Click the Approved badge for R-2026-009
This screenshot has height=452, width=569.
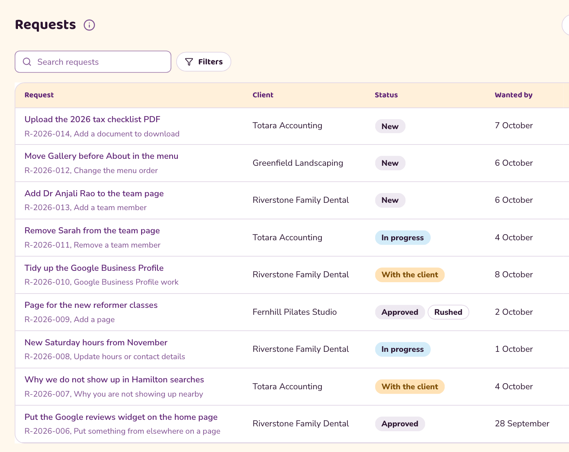coord(400,312)
